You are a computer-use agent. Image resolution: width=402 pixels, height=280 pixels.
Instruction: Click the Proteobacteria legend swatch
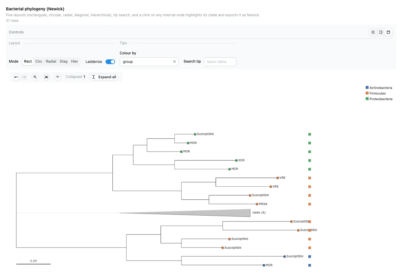367,99
